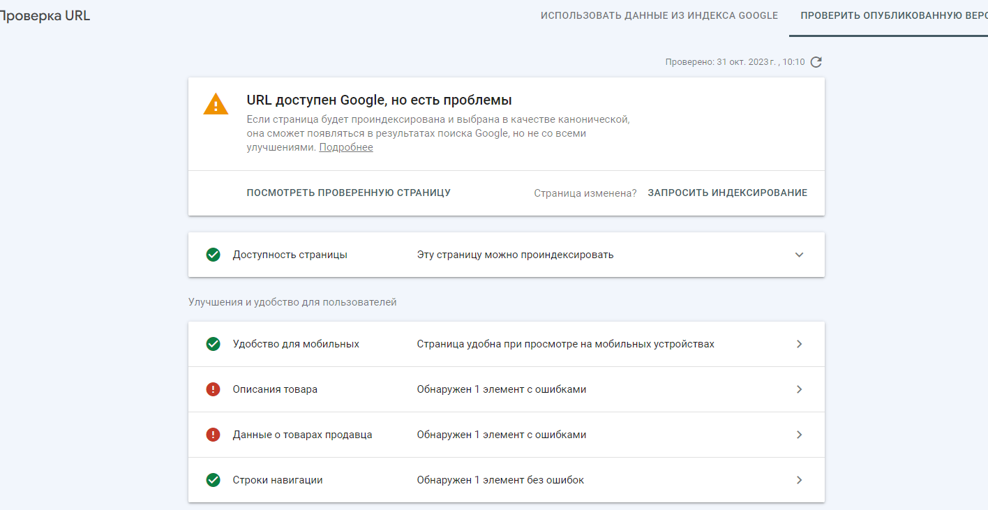Viewport: 988px width, 510px height.
Task: Click the orange warning triangle icon
Action: click(x=216, y=104)
